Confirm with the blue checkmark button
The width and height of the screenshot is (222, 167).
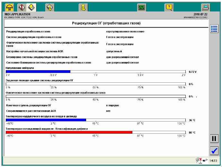click(x=214, y=150)
